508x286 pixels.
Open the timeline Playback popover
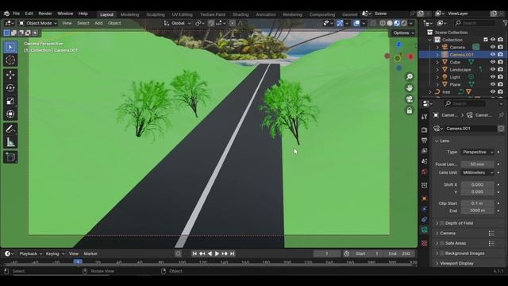(30, 253)
